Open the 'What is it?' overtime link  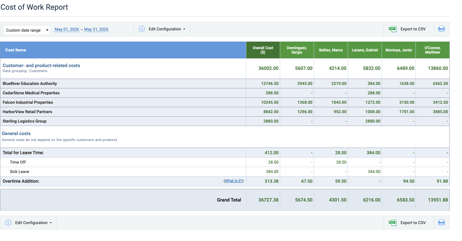[233, 181]
